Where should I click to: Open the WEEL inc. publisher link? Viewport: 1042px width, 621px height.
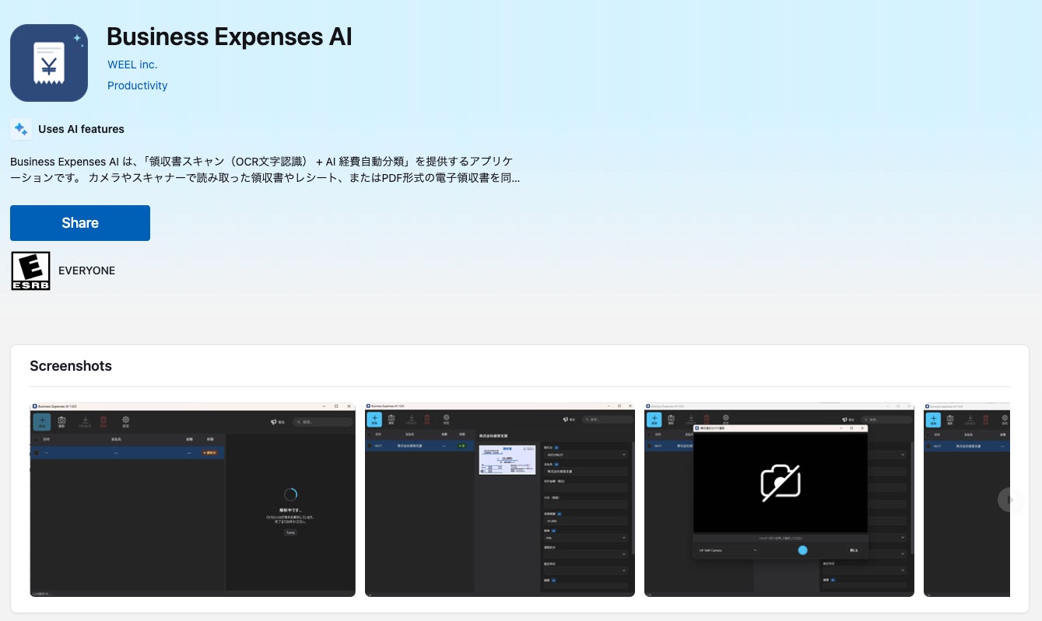point(132,65)
